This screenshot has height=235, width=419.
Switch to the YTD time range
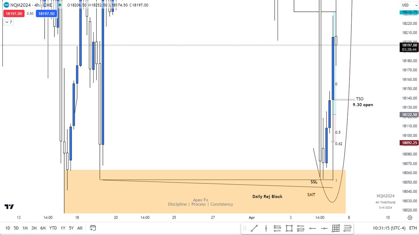(x=53, y=228)
